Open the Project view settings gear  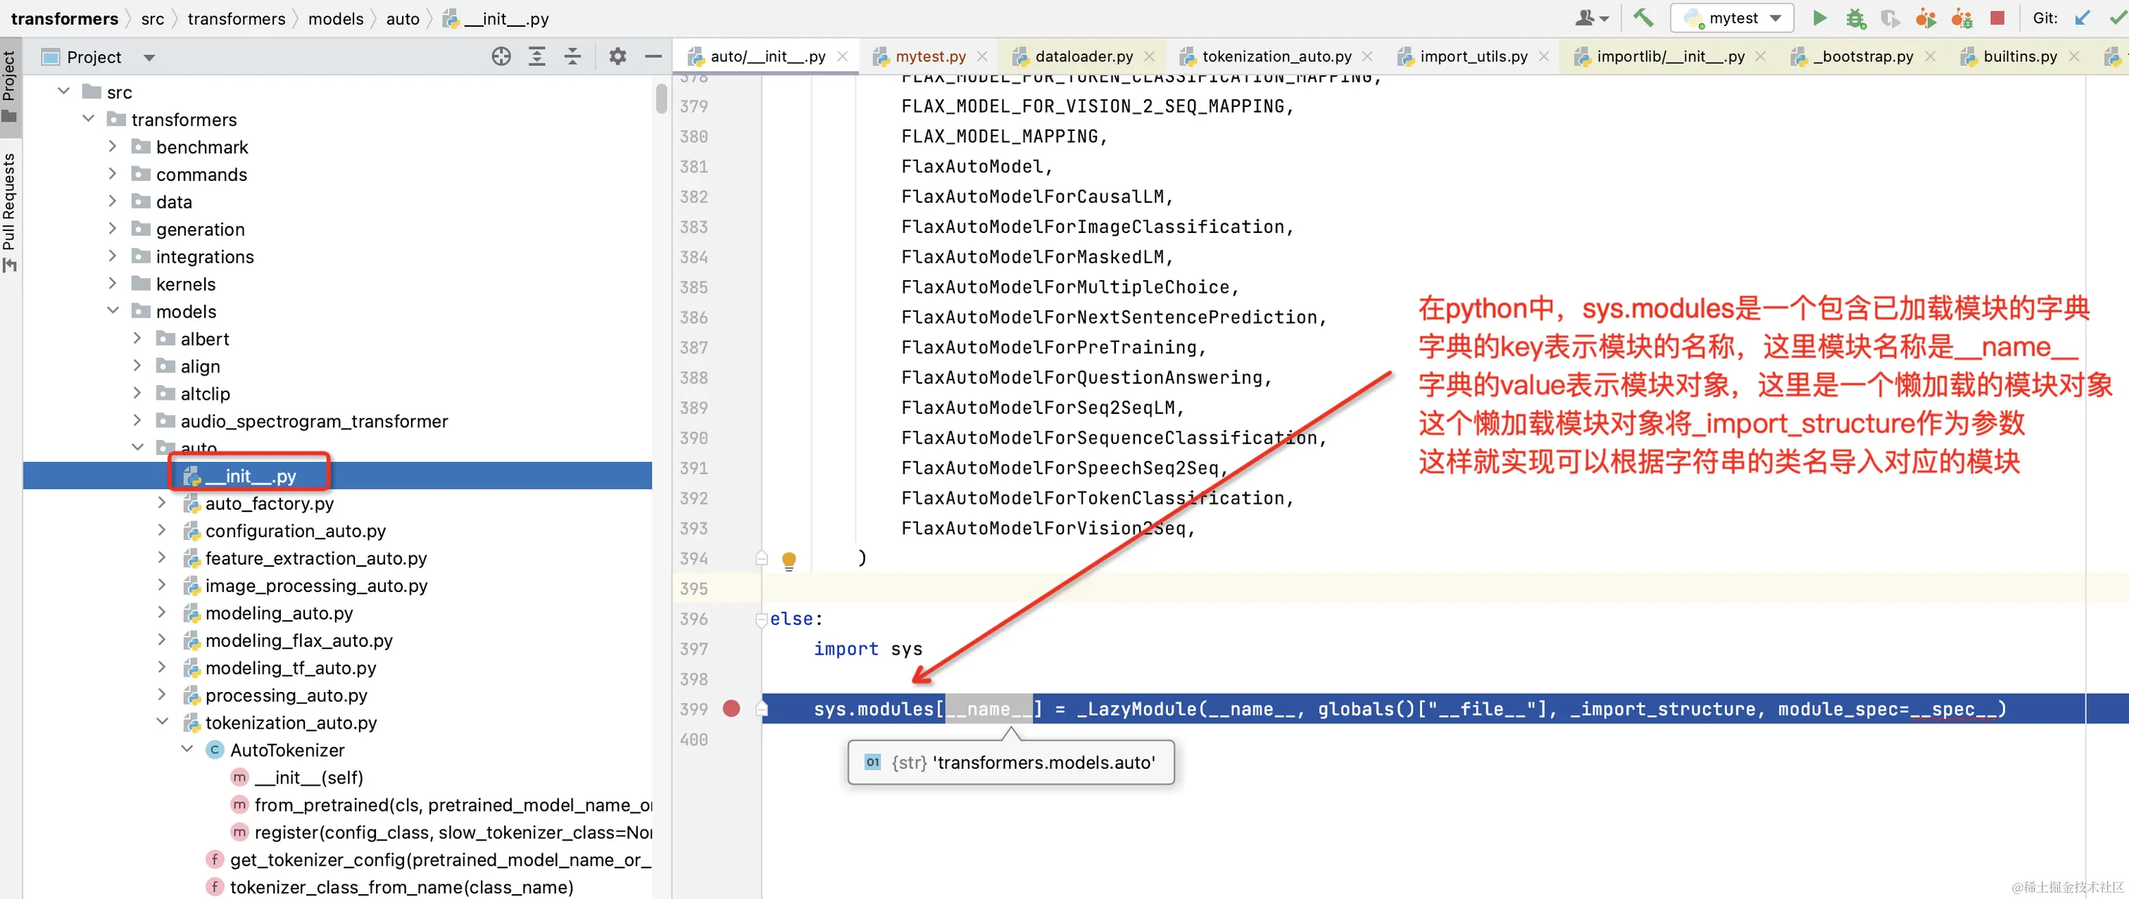coord(617,56)
